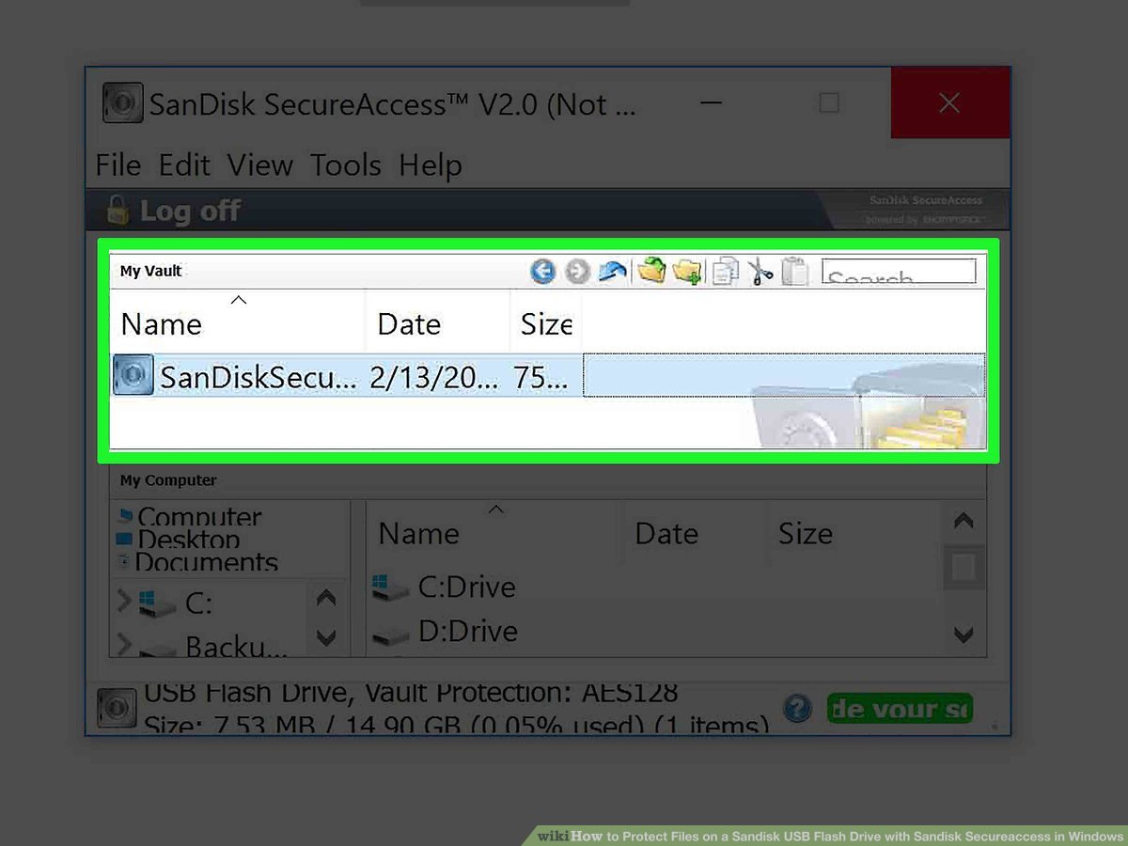Open the Help menu
This screenshot has height=846, width=1128.
tap(431, 165)
